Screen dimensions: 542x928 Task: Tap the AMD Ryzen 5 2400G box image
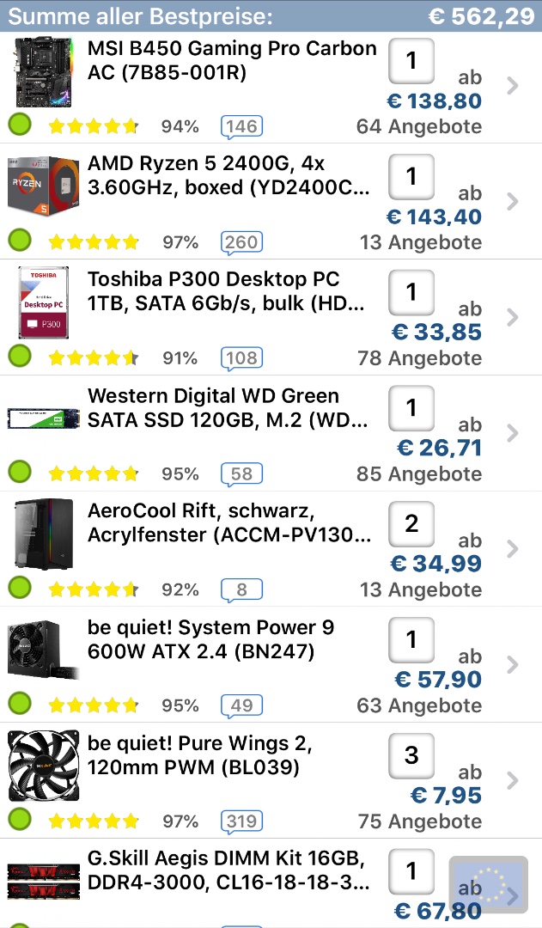click(x=43, y=188)
